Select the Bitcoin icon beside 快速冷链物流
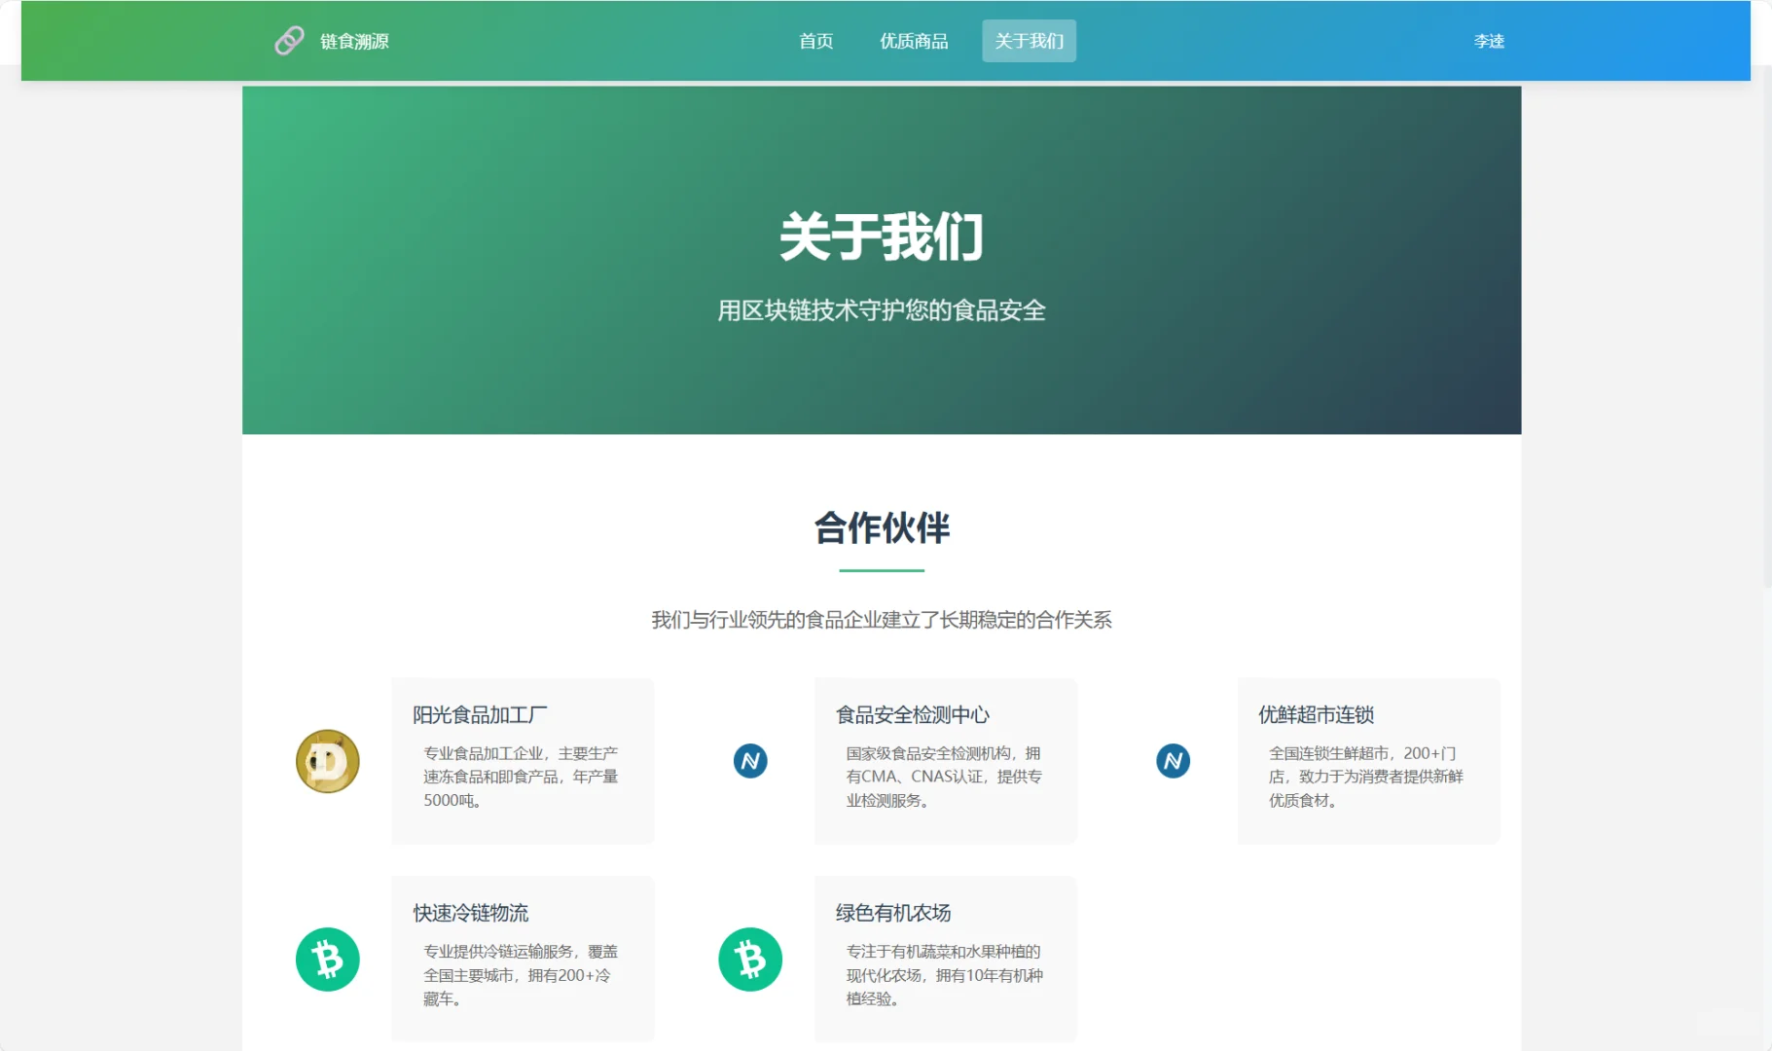 click(x=327, y=959)
